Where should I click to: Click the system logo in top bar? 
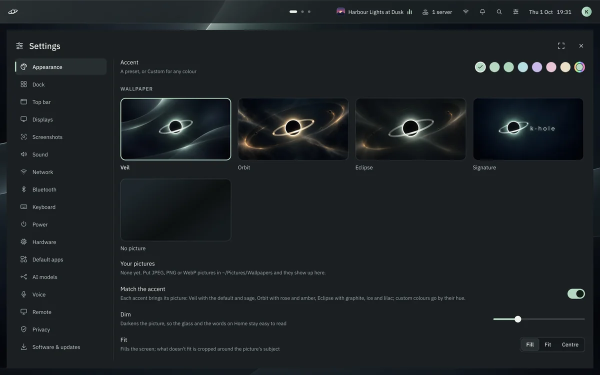(13, 11)
